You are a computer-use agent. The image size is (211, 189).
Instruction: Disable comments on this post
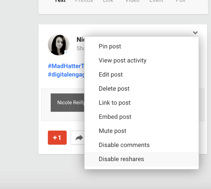point(124,145)
